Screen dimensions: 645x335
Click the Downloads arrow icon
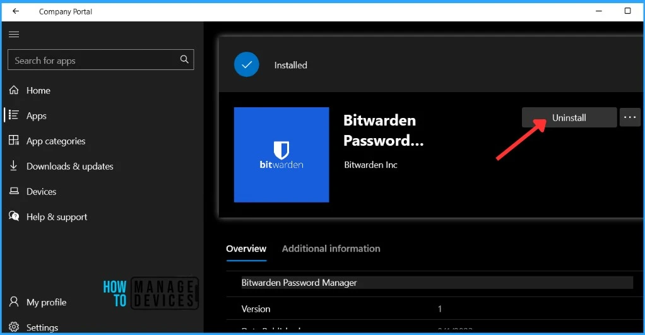14,166
